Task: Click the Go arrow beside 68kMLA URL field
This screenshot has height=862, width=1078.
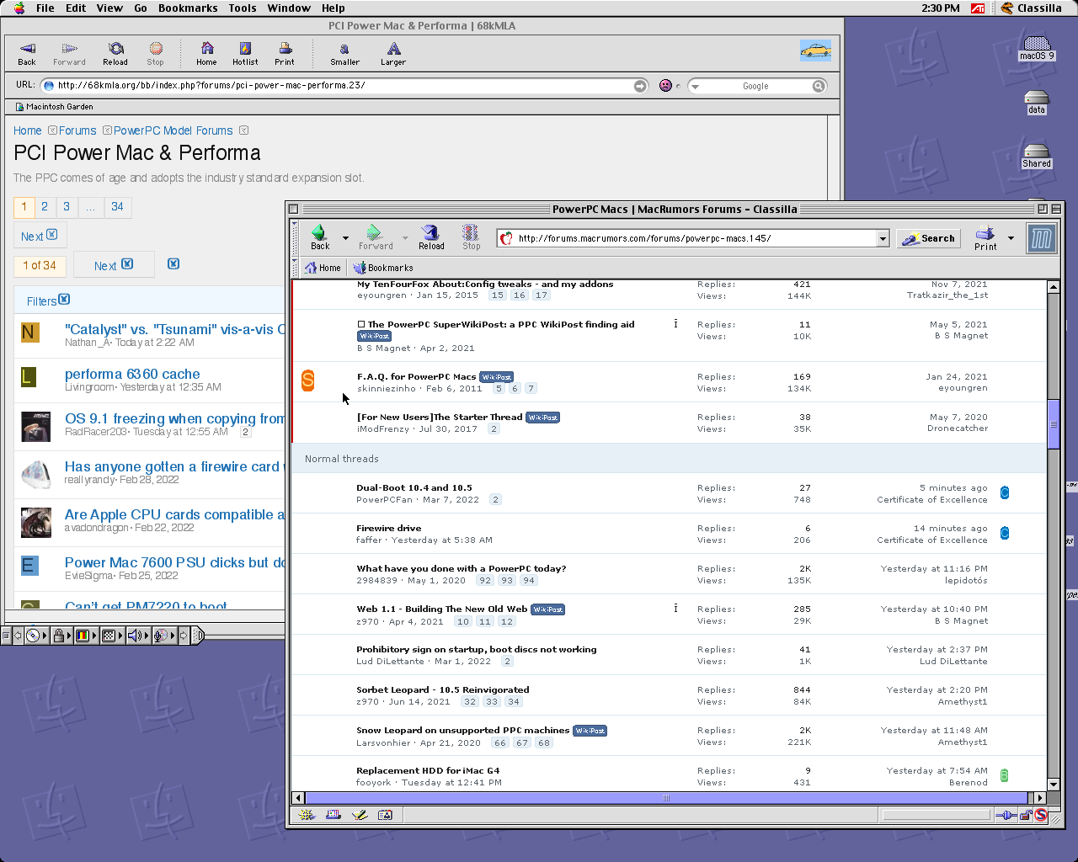Action: pyautogui.click(x=641, y=86)
